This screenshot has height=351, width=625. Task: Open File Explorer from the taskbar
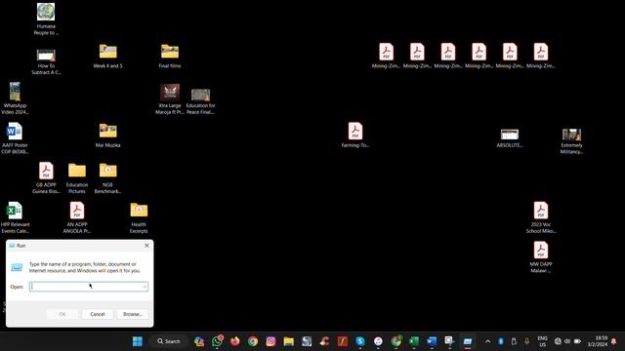click(289, 341)
